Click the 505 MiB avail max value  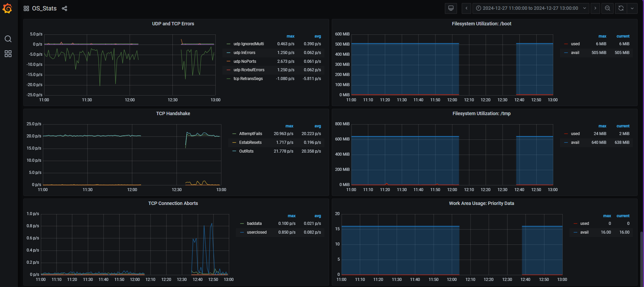(599, 53)
